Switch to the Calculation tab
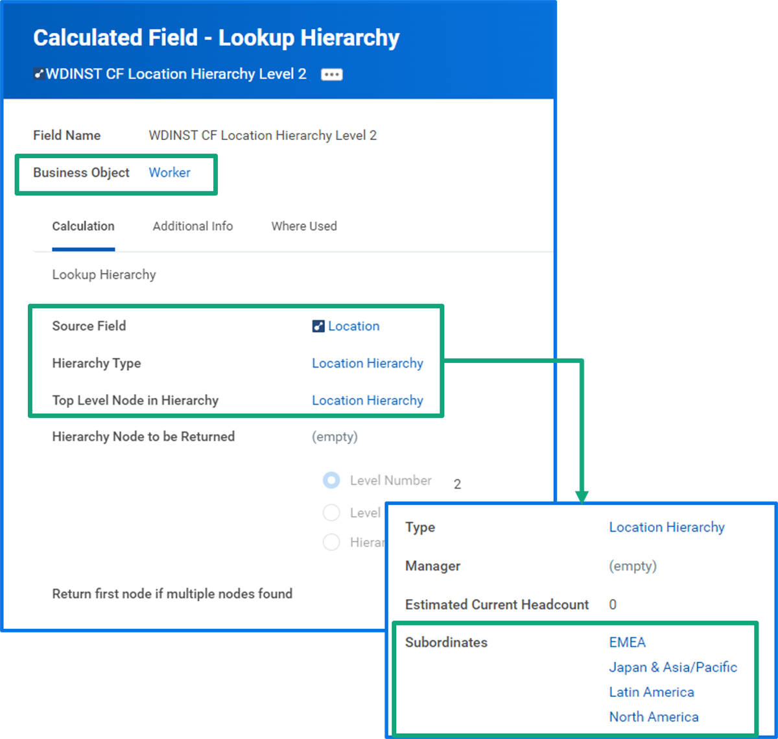This screenshot has height=739, width=778. pyautogui.click(x=83, y=226)
